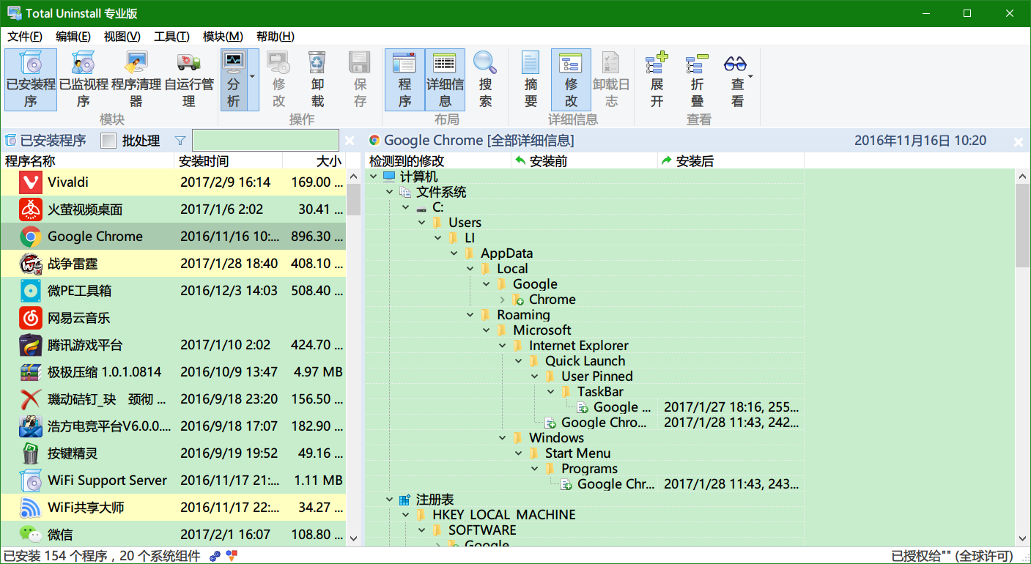Toggle the 详细信息 layout pane
1031x564 pixels.
[445, 80]
